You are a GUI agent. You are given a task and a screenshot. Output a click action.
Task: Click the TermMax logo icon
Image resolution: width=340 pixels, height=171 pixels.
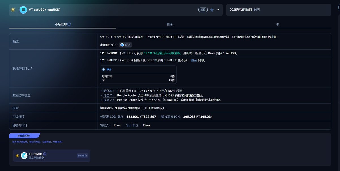[x=24, y=155]
